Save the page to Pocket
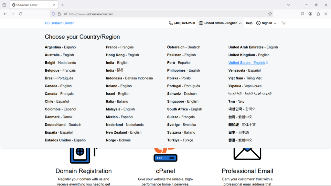Screen dimensions: 331x186 tap(303, 14)
